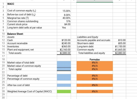Click the Before-tax cost of debt label
This screenshot has height=99, width=137.
pos(21,15)
